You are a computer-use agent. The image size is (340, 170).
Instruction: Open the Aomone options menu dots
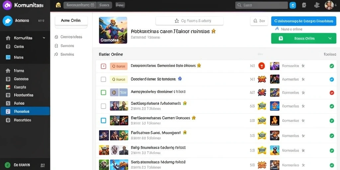coord(41,21)
